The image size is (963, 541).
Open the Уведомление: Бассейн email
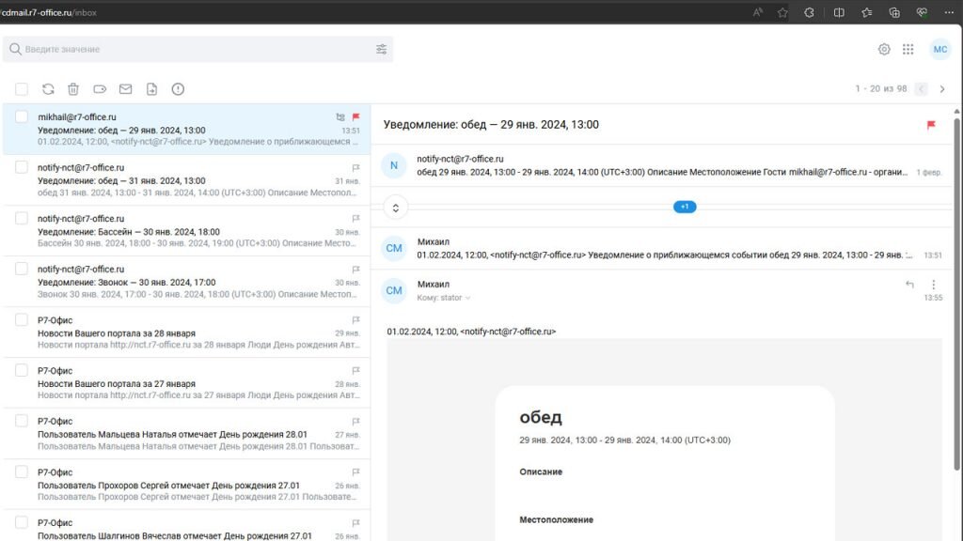187,231
